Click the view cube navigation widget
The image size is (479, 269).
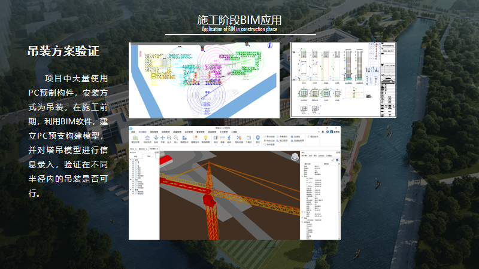(295, 156)
